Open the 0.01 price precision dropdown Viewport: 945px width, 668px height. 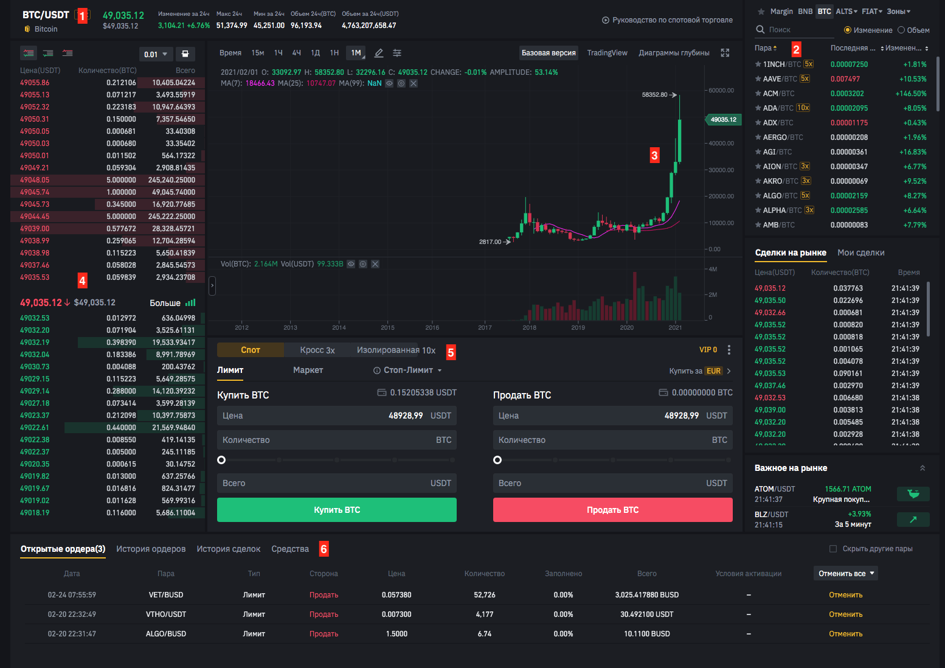click(156, 54)
